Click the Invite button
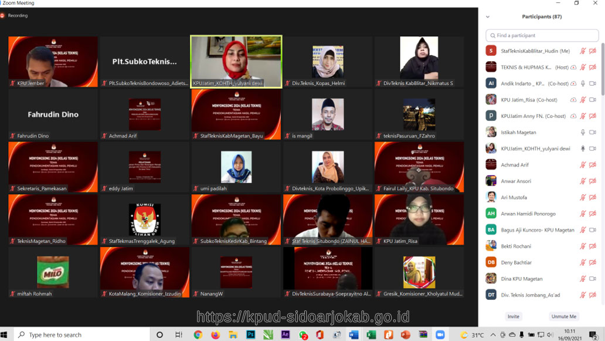The image size is (605, 341). 513,316
